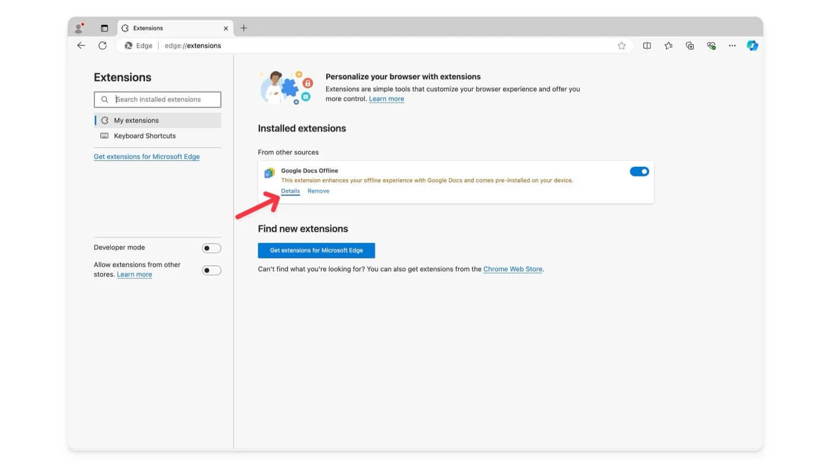Disable the Google Docs Offline extension toggle

(639, 171)
